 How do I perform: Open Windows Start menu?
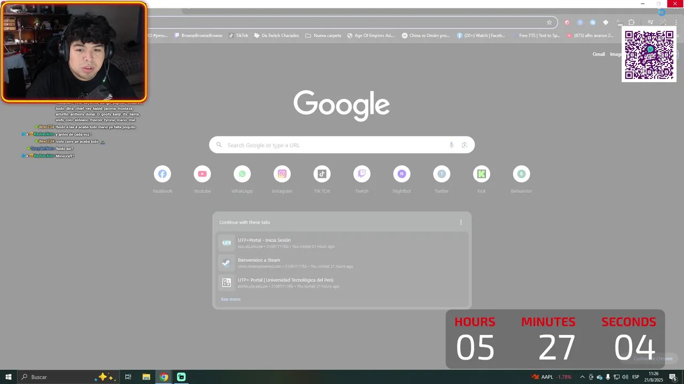point(9,377)
